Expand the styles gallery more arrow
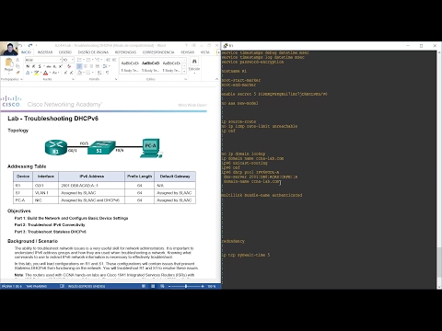 [x=184, y=72]
